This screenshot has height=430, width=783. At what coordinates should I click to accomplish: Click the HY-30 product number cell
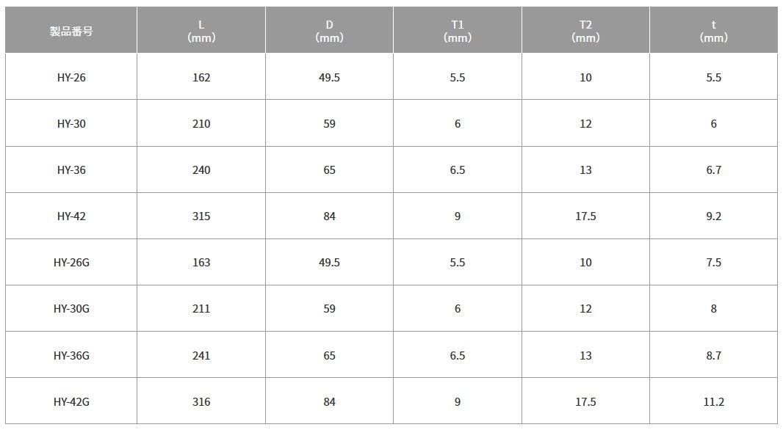(x=71, y=123)
